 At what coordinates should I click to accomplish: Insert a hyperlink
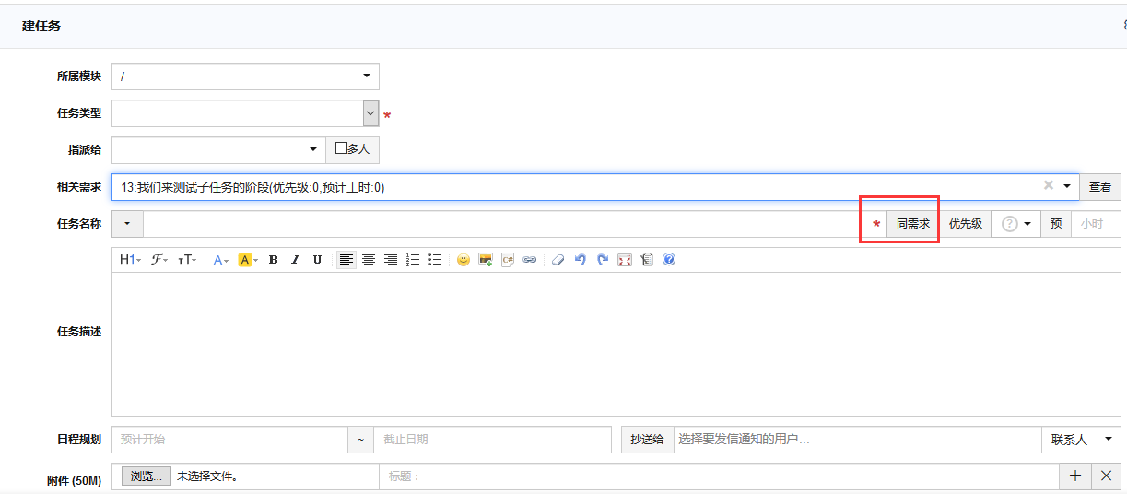[530, 260]
